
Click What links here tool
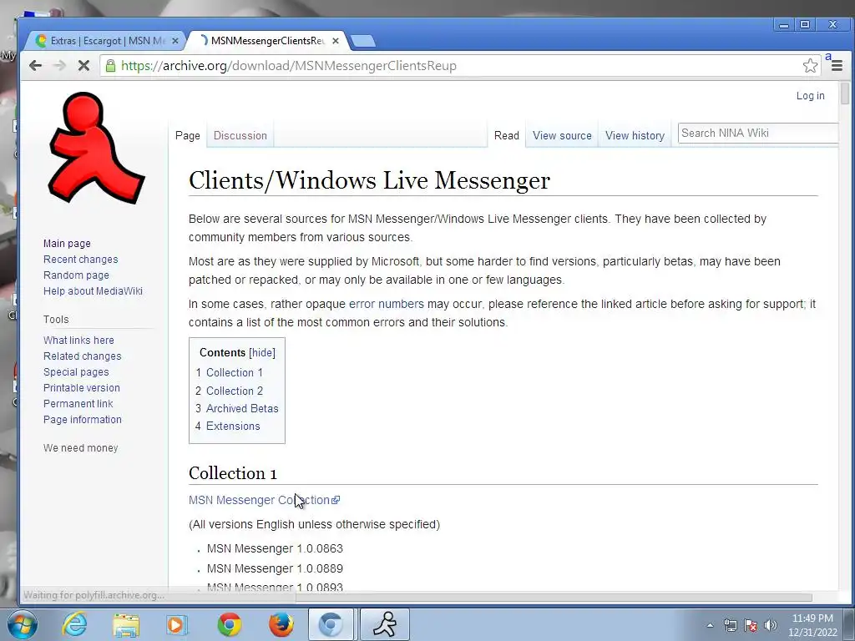(78, 341)
